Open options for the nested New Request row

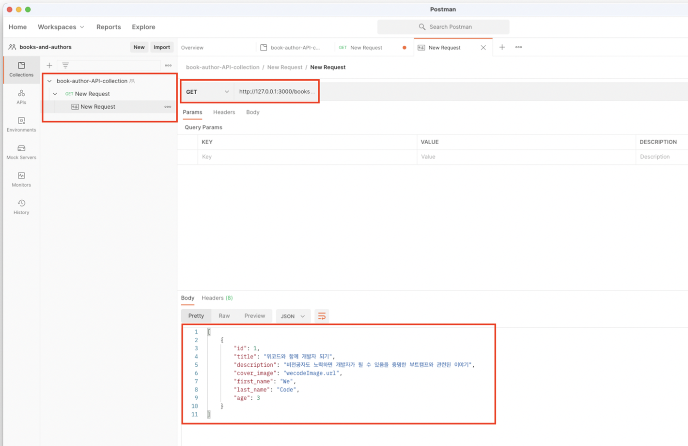pyautogui.click(x=168, y=107)
